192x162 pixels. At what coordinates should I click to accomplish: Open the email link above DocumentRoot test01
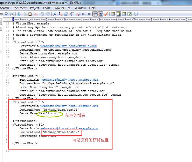tap(69, 106)
